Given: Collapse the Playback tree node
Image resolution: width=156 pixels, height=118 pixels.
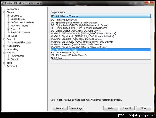Looking at the screenshot, I should click(4, 53).
